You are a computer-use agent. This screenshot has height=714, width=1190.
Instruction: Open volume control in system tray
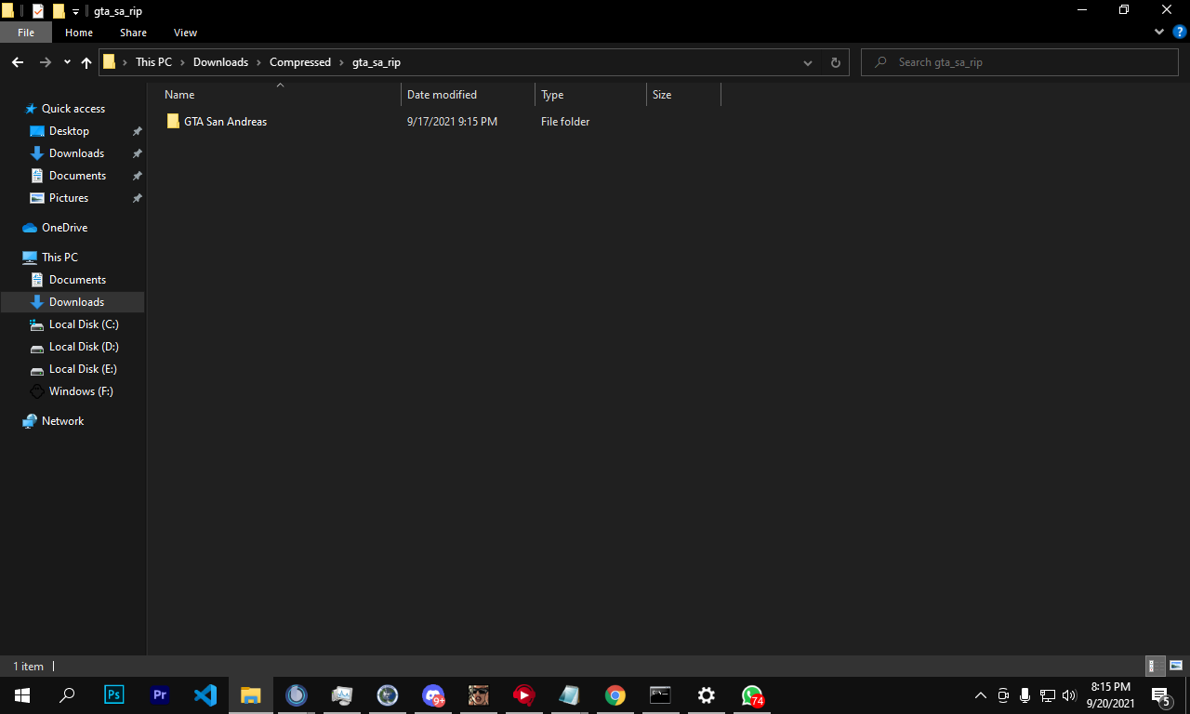(x=1069, y=695)
